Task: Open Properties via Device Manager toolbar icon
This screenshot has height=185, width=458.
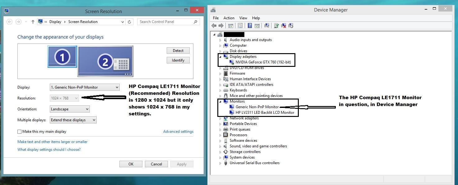Action: (x=240, y=25)
